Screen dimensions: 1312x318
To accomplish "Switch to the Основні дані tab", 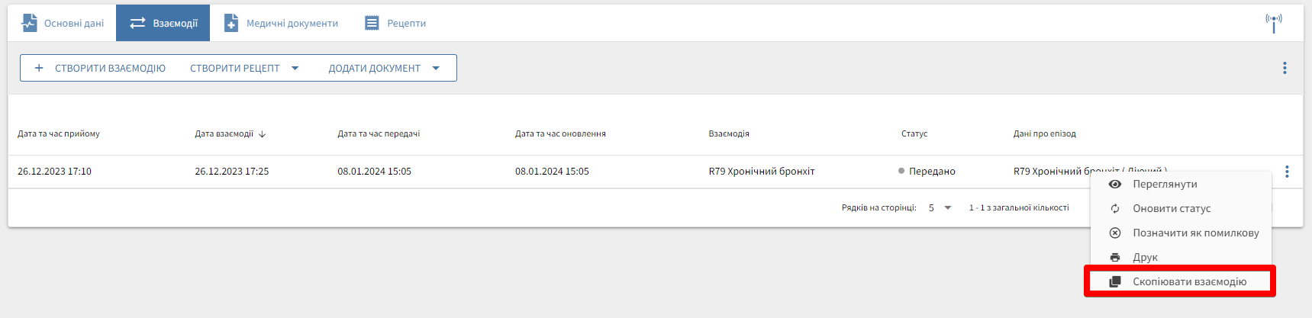I will tap(63, 23).
